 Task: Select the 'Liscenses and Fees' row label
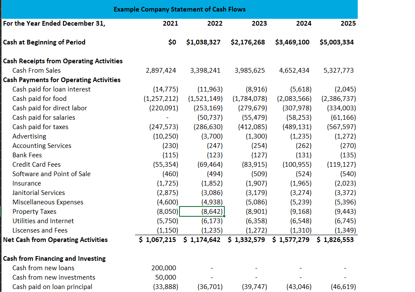pos(40,230)
